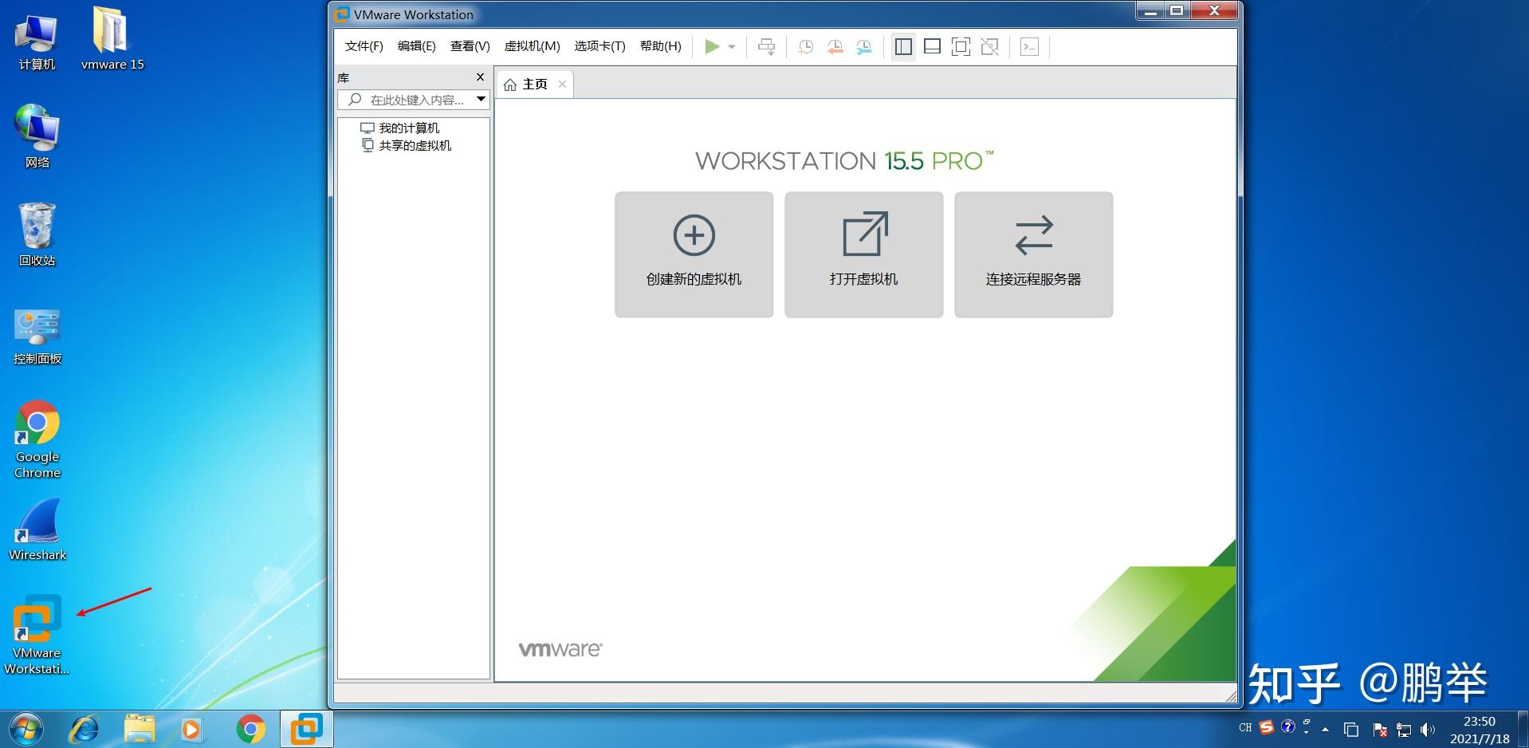
Task: Click the blue help question mark tray icon
Action: tap(1287, 726)
